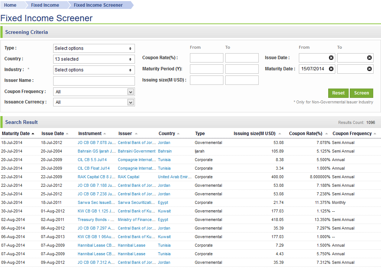Select the 01-Aug-2012 issue date cell
381x269 pixels.
click(x=53, y=211)
